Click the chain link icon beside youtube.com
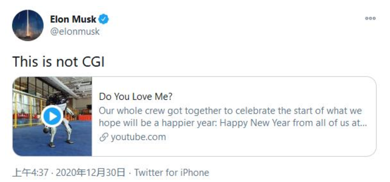This screenshot has width=390, height=182. (x=103, y=137)
